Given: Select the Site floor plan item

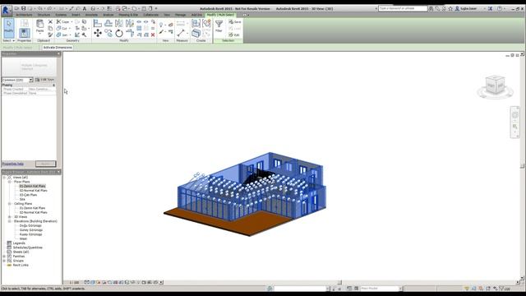Looking at the screenshot, I should point(22,199).
